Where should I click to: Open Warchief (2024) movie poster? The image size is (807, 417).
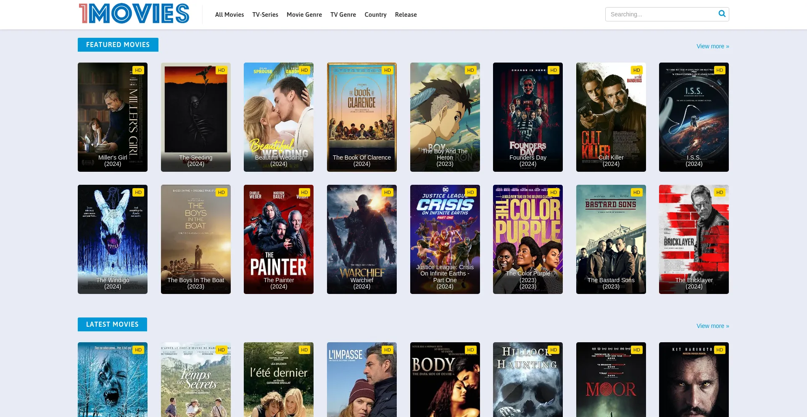pos(362,239)
